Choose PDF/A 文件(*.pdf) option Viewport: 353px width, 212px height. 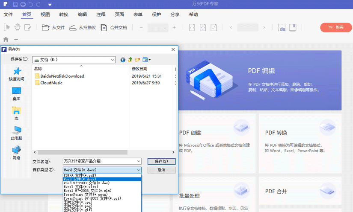pos(102,175)
